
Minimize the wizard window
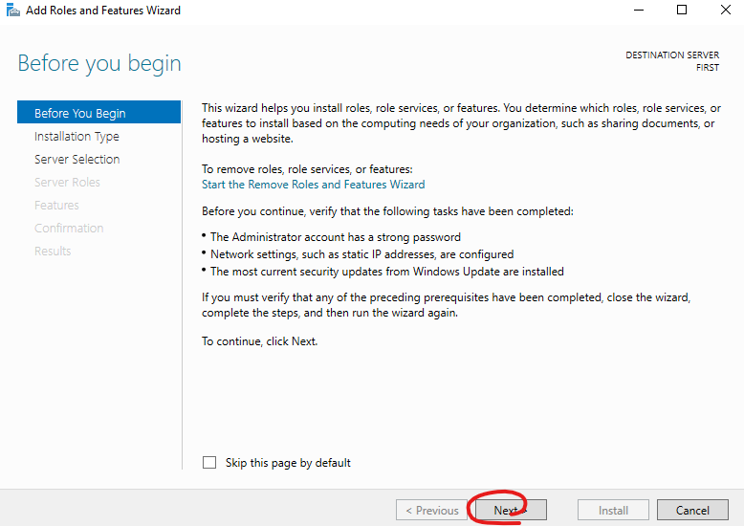(639, 10)
